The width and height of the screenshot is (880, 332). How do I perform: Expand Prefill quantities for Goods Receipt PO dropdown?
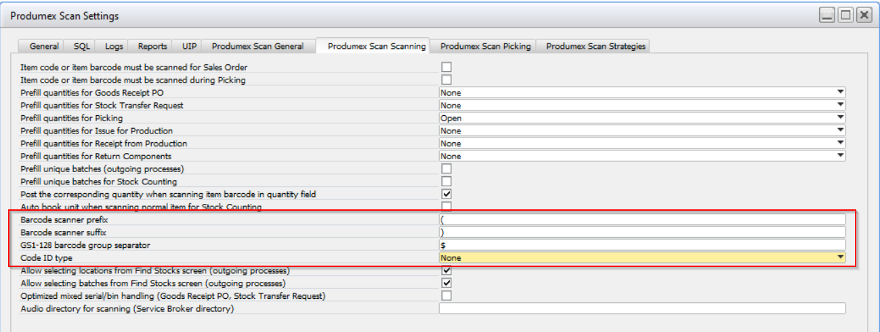(840, 92)
